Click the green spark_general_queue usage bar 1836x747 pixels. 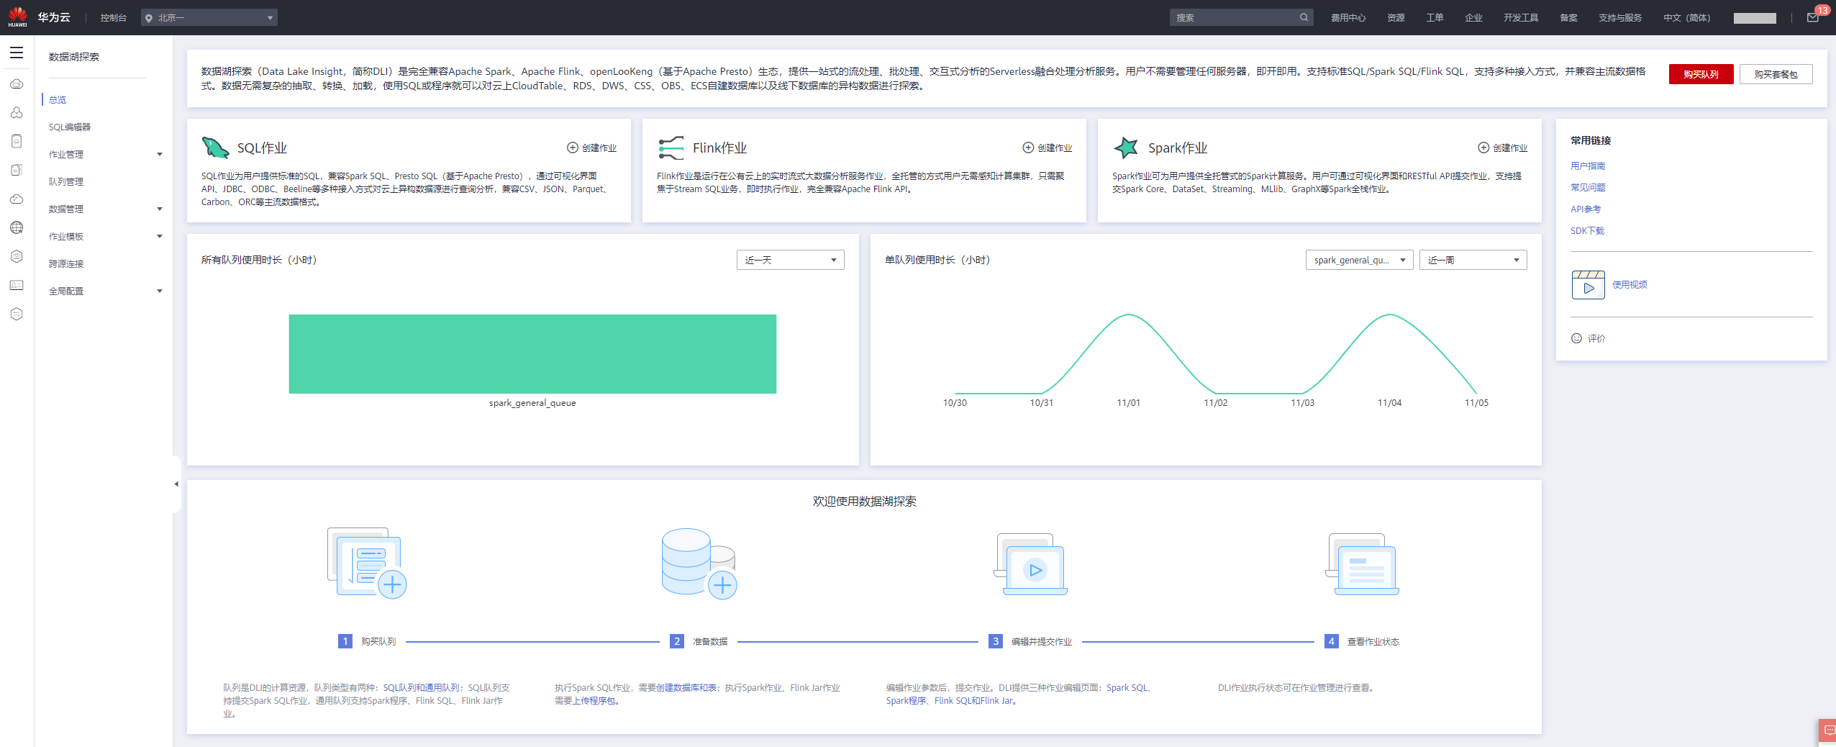coord(532,354)
